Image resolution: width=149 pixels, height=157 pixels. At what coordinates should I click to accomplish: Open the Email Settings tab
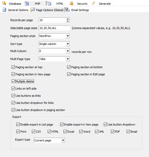pyautogui.click(x=80, y=10)
